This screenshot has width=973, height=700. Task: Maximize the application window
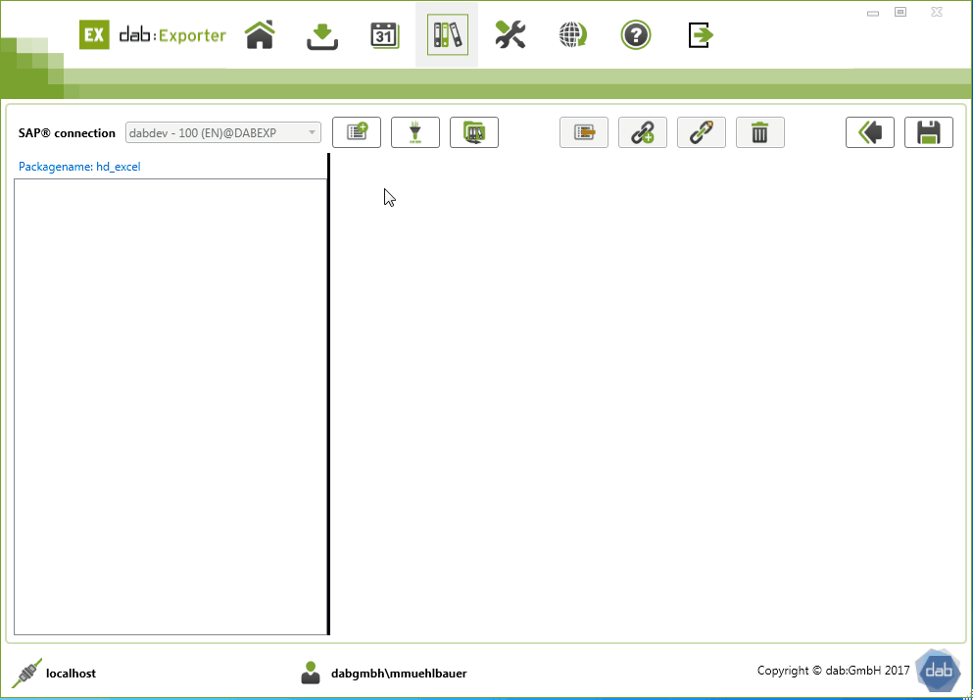click(x=900, y=12)
